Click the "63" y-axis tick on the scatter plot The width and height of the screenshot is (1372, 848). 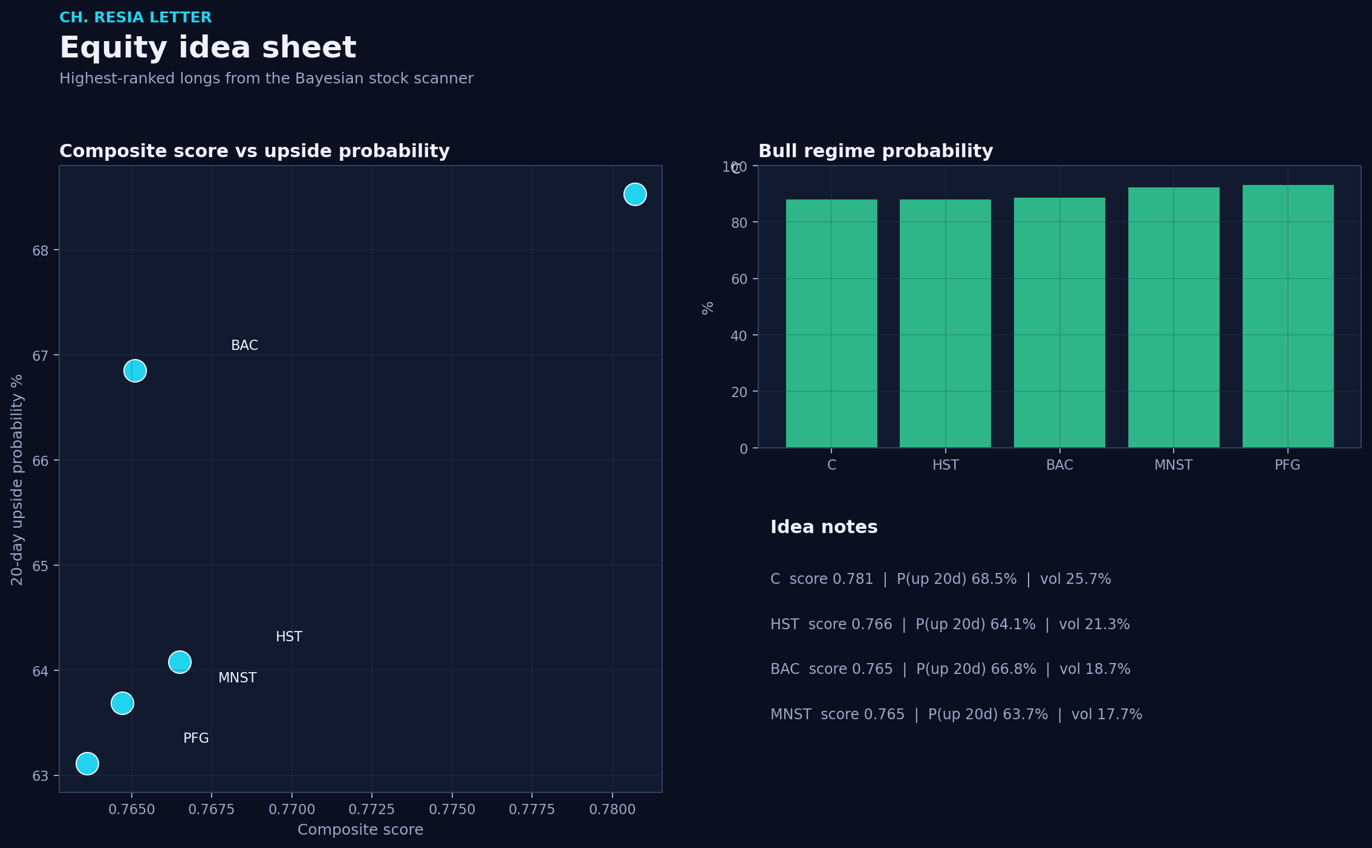(x=41, y=776)
